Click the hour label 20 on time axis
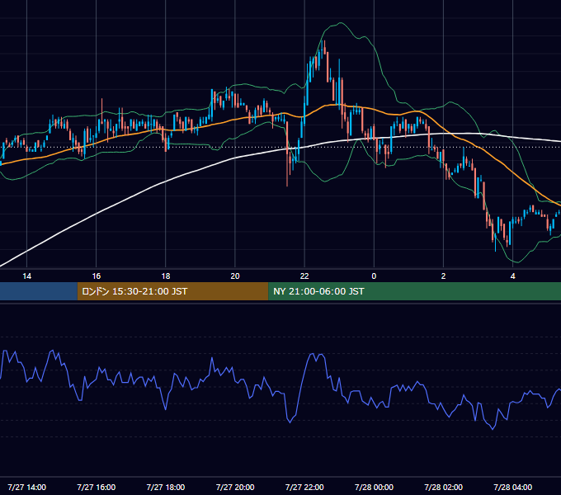 click(x=235, y=276)
